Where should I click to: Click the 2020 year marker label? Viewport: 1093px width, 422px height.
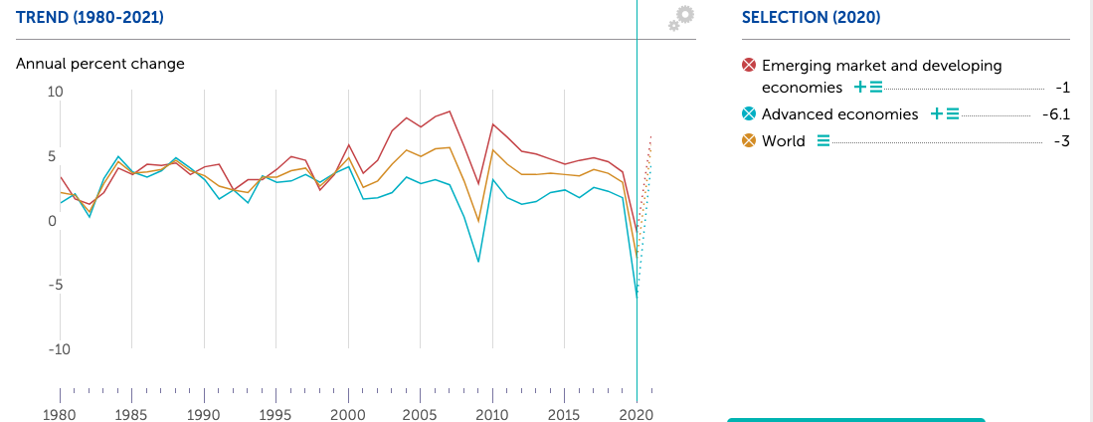click(637, 414)
